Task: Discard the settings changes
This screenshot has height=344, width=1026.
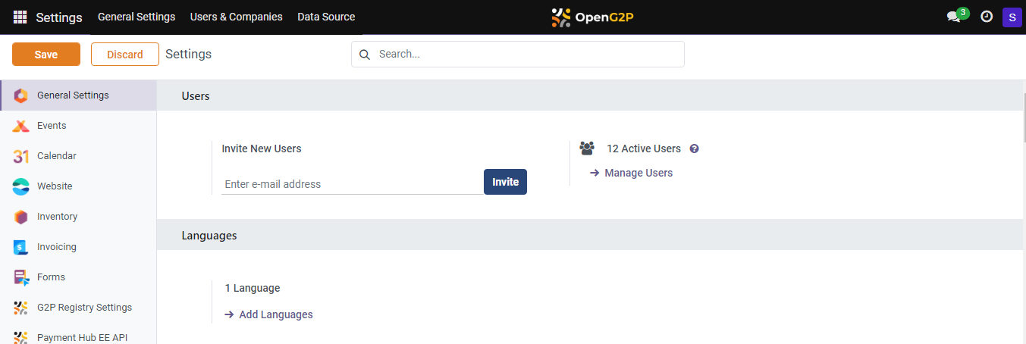Action: tap(125, 55)
